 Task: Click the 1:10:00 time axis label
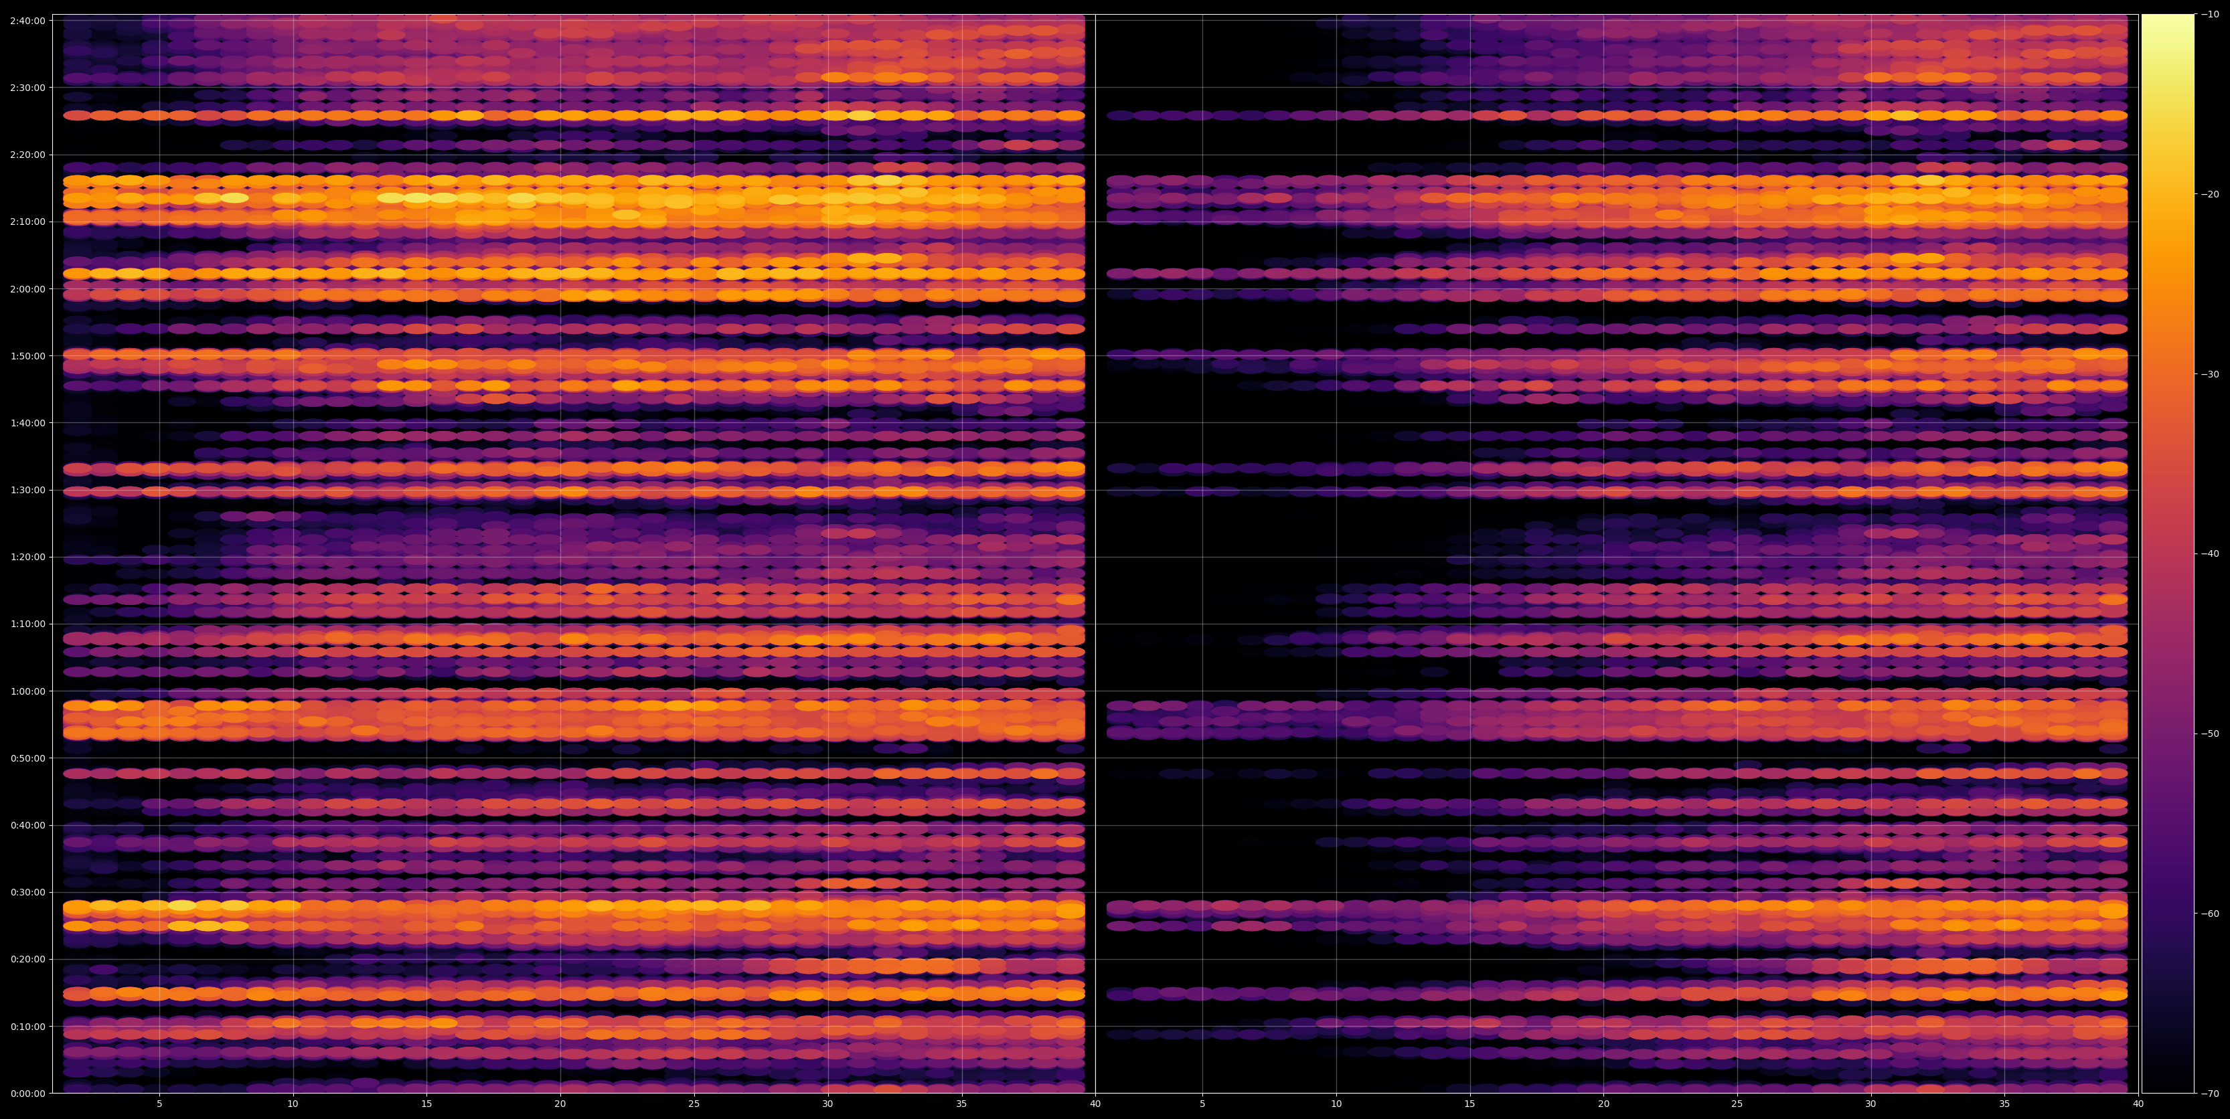click(27, 624)
